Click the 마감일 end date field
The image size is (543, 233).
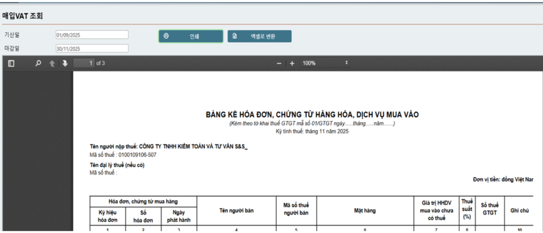(x=92, y=49)
